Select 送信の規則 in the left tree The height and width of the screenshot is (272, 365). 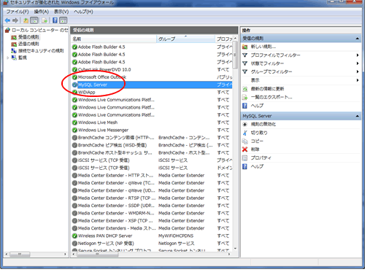[26, 44]
